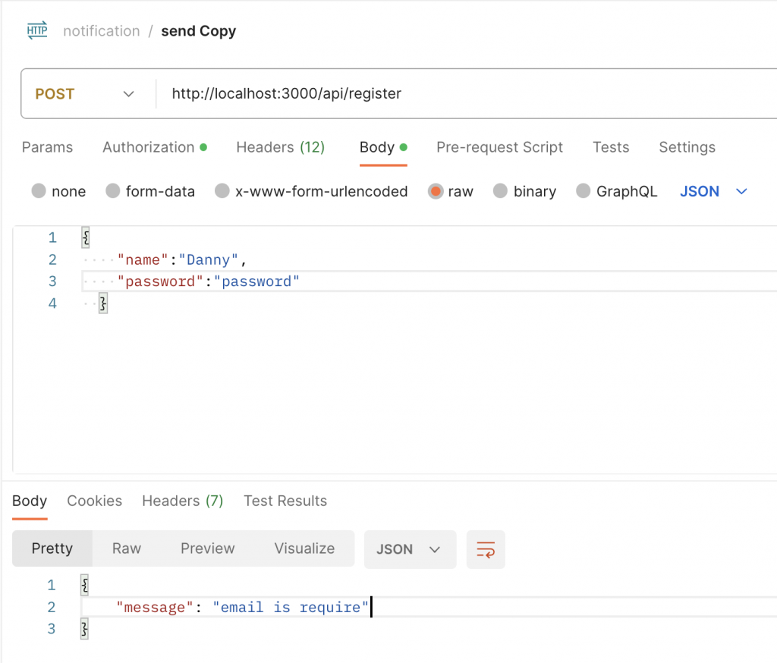Go to Pre-request Script tab

[499, 147]
